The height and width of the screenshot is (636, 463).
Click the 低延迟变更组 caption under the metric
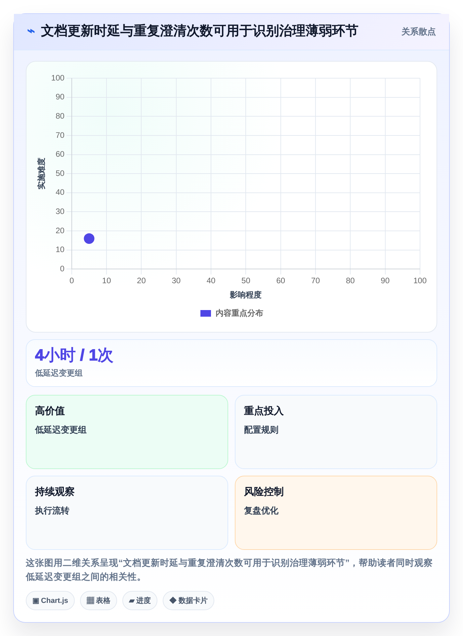point(59,373)
